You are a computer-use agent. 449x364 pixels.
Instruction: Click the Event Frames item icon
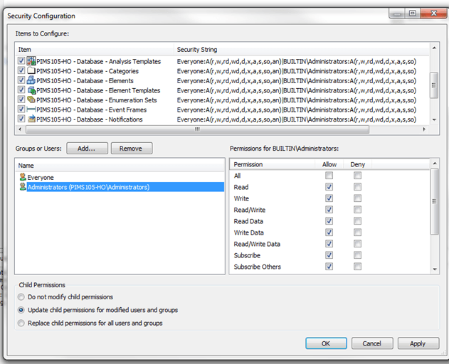(31, 109)
